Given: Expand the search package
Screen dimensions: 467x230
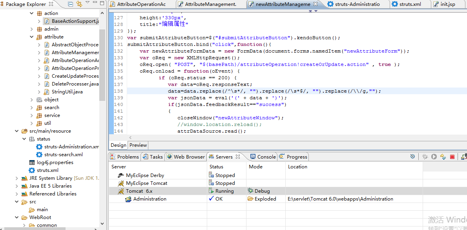Looking at the screenshot, I should pos(32,108).
